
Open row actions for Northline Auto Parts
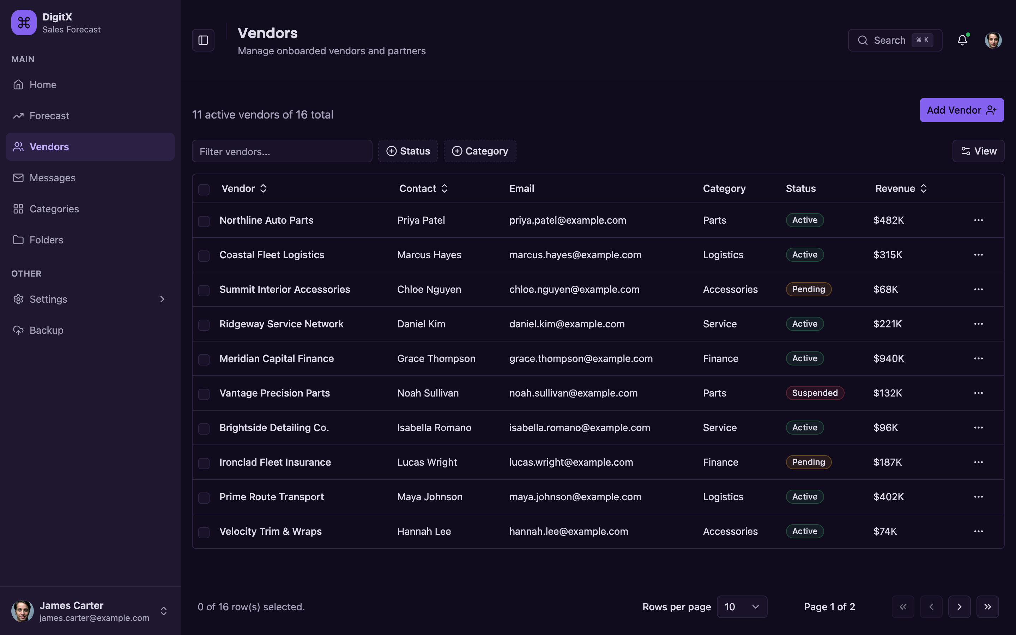click(x=979, y=220)
